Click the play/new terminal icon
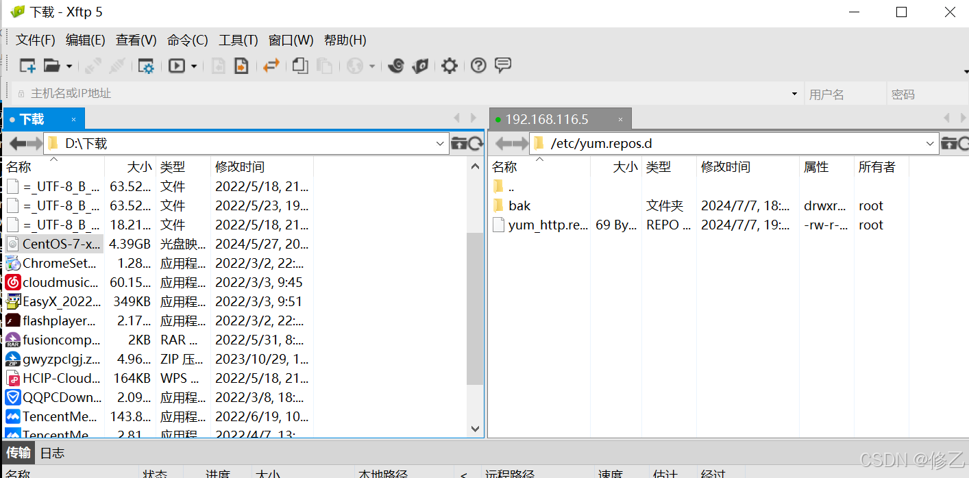 tap(177, 66)
